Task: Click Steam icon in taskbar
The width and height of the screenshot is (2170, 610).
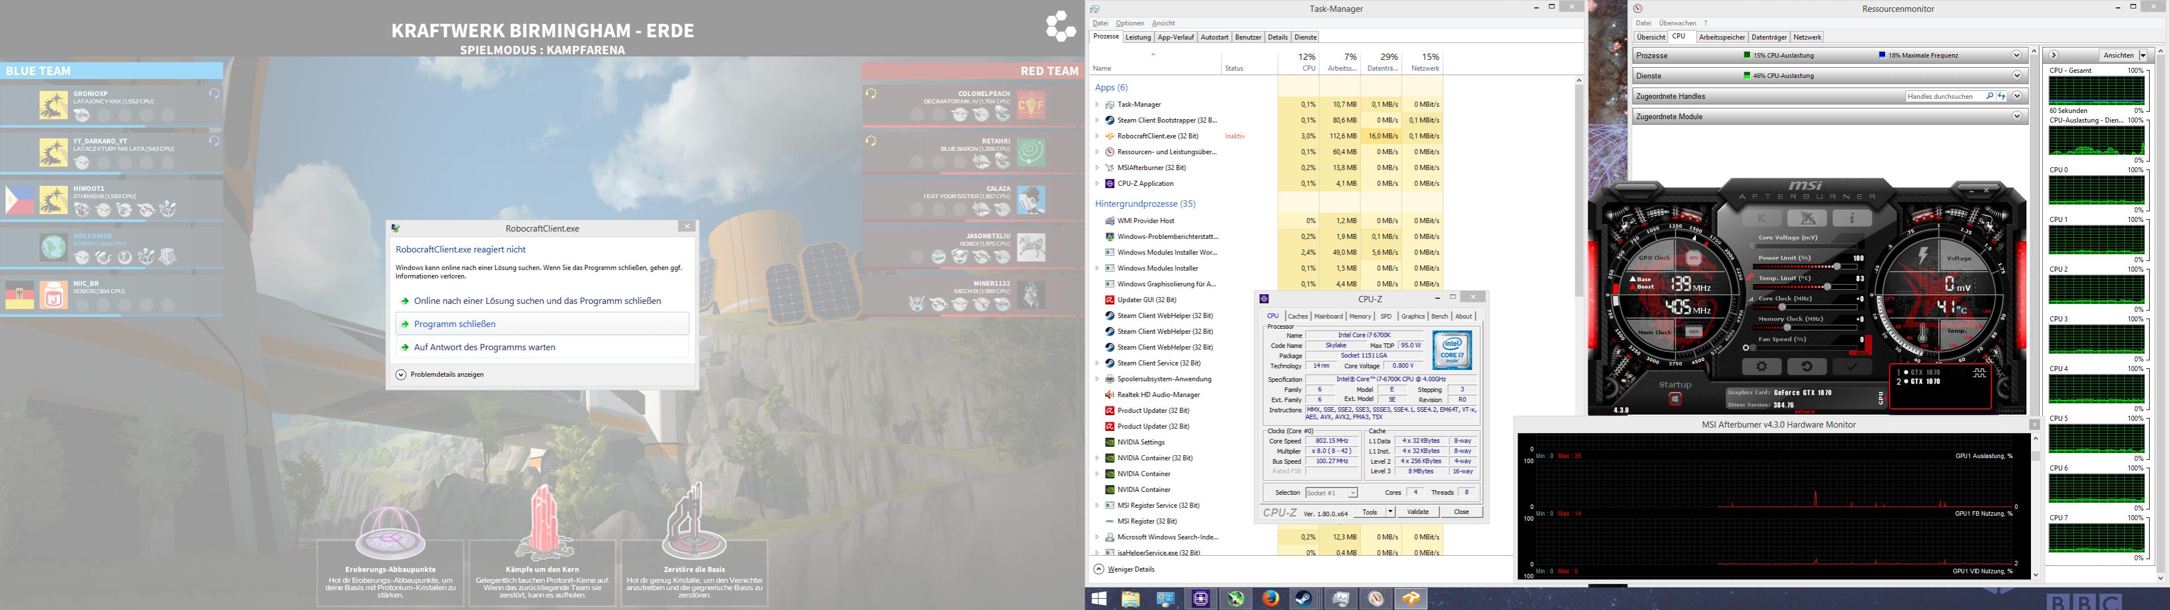Action: 1304,599
